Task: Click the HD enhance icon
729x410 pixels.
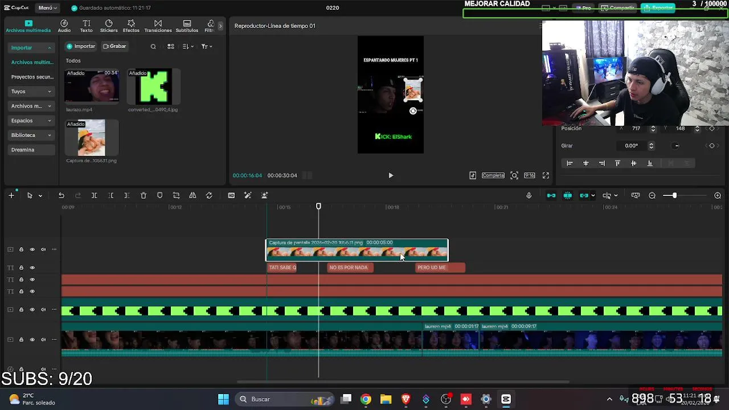Action: pos(231,195)
